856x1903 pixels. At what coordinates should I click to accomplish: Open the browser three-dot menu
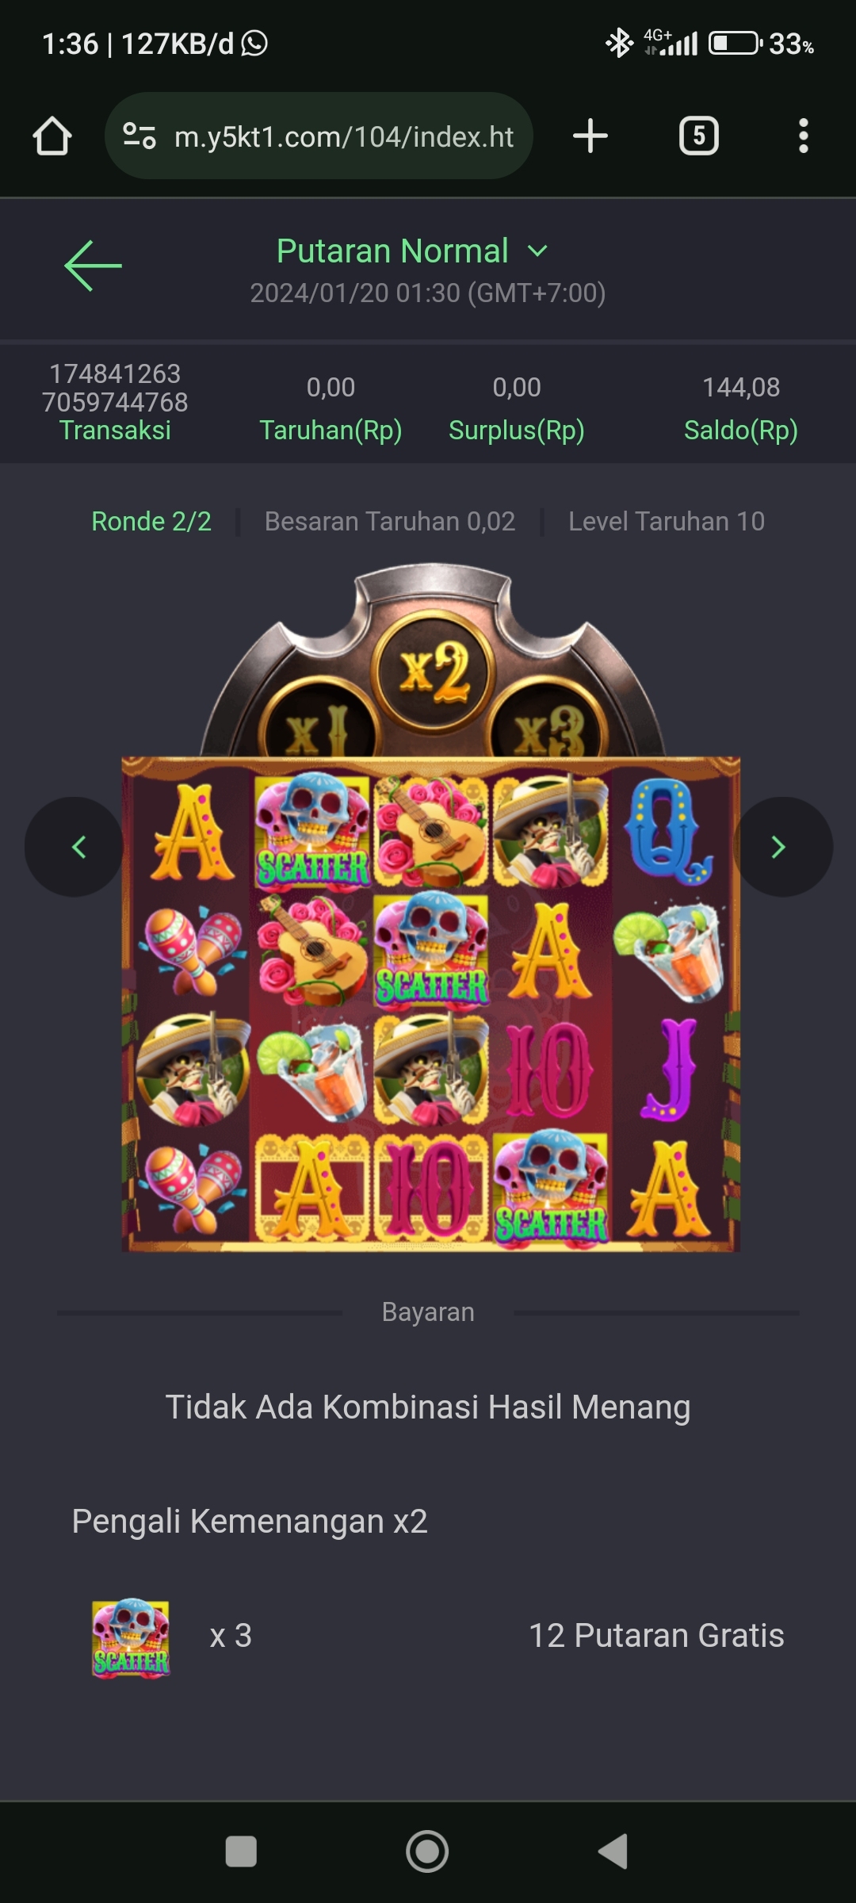(x=804, y=136)
